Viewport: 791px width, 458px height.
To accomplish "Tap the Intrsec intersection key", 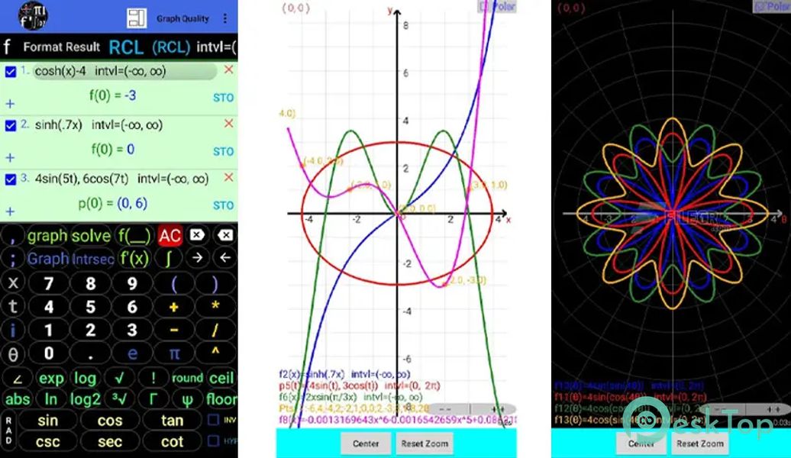I will tap(92, 260).
